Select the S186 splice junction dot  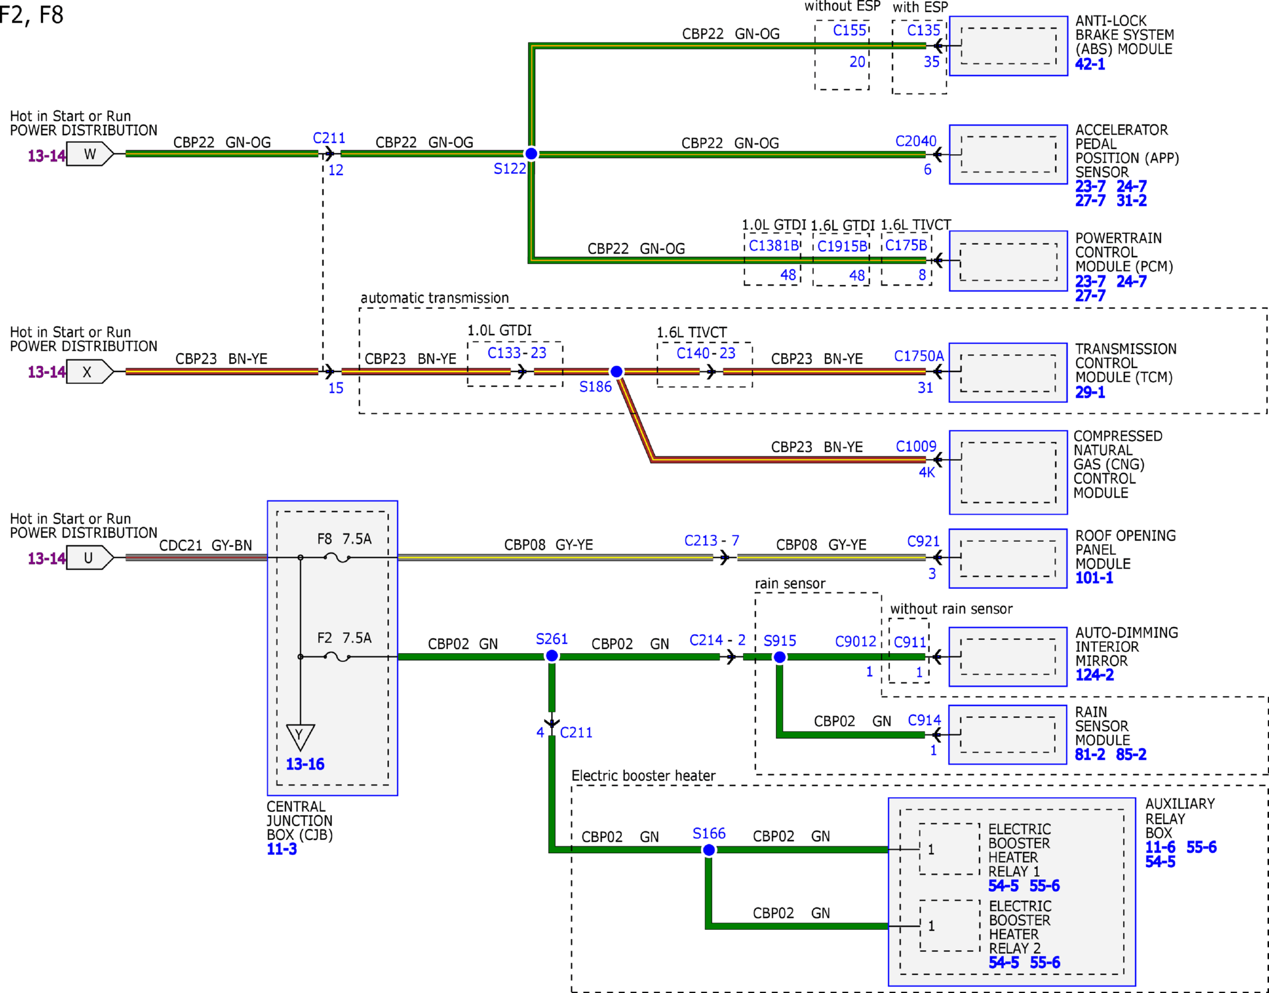tap(617, 372)
